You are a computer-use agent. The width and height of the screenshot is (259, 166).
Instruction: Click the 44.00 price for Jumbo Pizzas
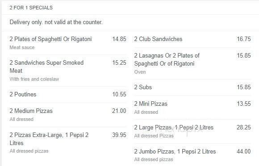[244, 151]
